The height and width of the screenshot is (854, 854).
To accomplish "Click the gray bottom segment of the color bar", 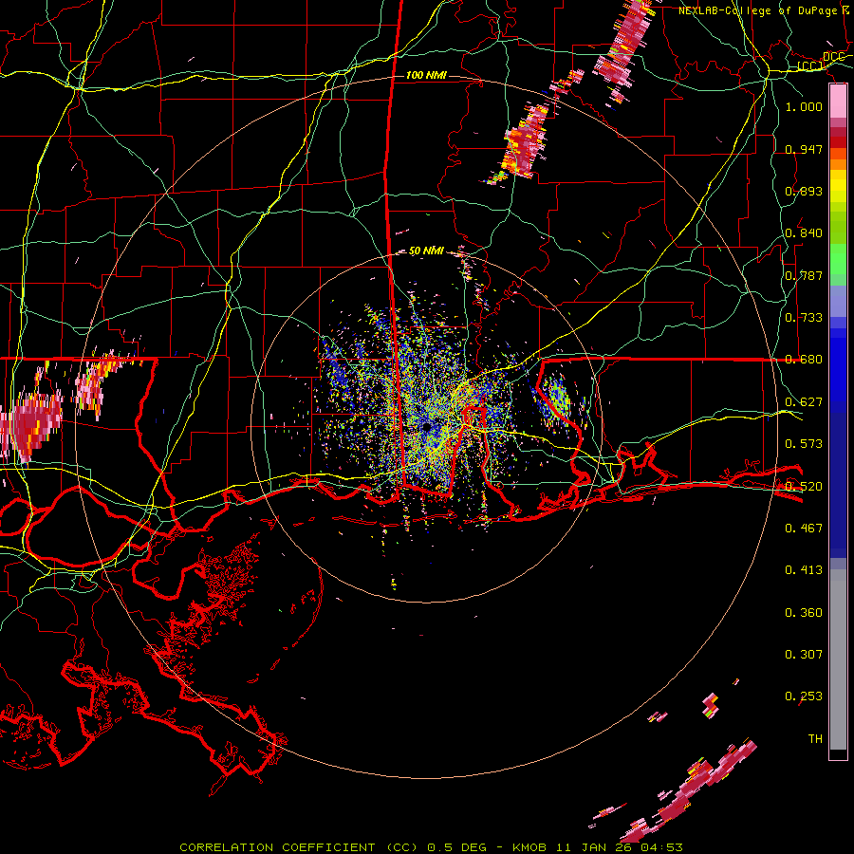I will [x=838, y=659].
